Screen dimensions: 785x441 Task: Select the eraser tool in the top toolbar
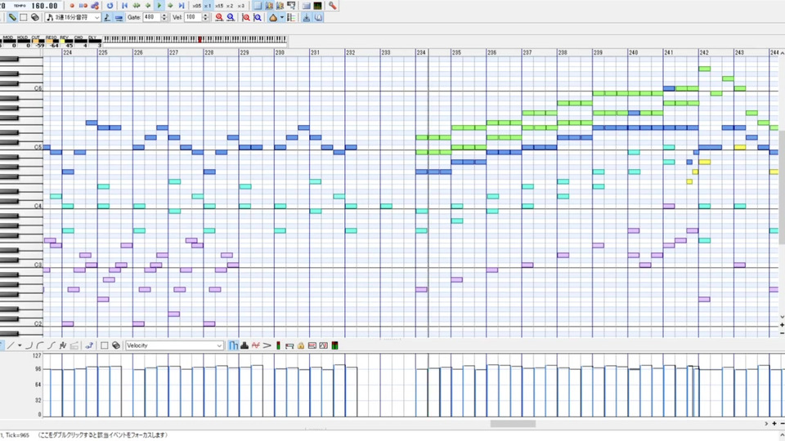coord(35,17)
